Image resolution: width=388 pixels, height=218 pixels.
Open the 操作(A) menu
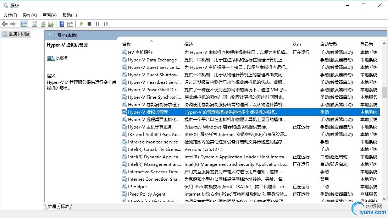[x=30, y=15]
